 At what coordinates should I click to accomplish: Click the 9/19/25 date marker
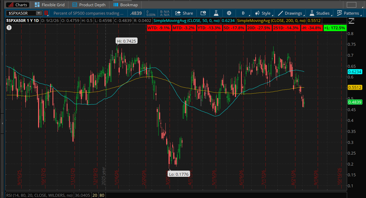coord(20,178)
